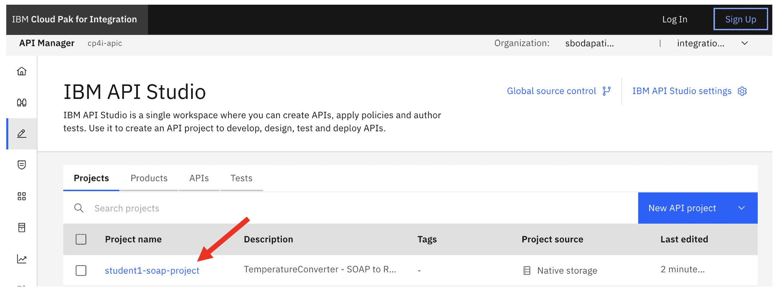Open the APIs tab
Image resolution: width=773 pixels, height=290 pixels.
tap(199, 178)
